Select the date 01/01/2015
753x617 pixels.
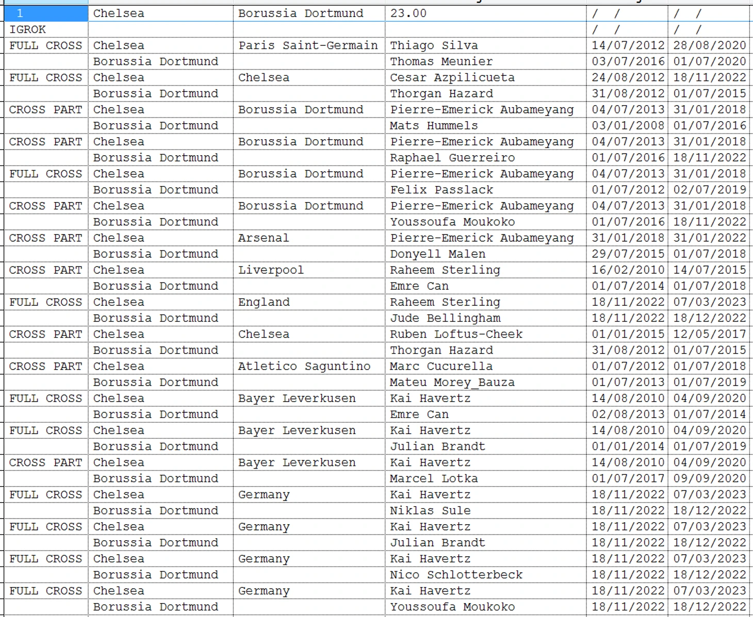coord(628,334)
